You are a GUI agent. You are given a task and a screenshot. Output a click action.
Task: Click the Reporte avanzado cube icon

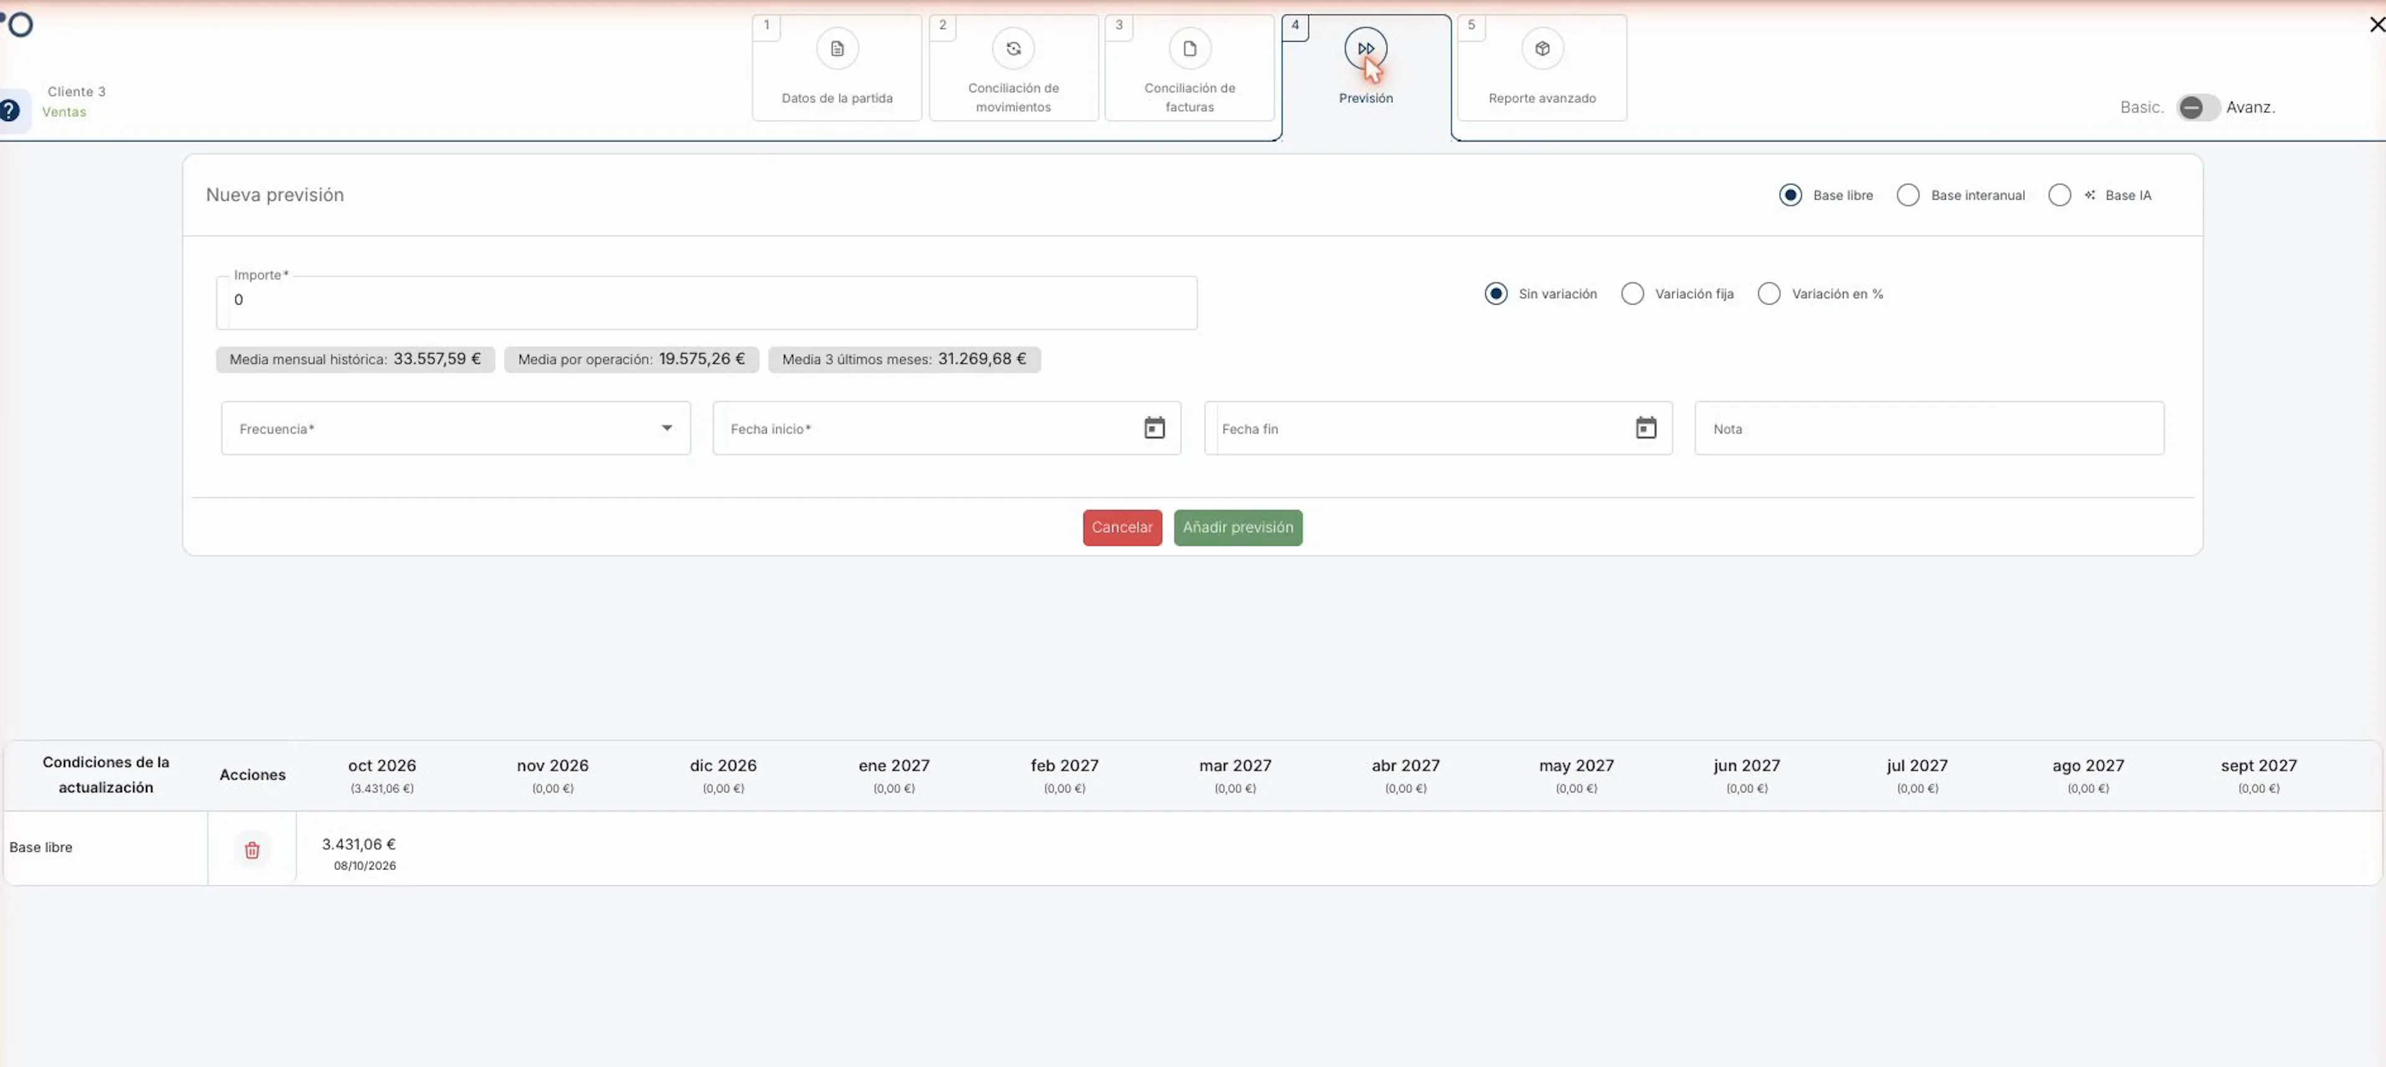1542,49
